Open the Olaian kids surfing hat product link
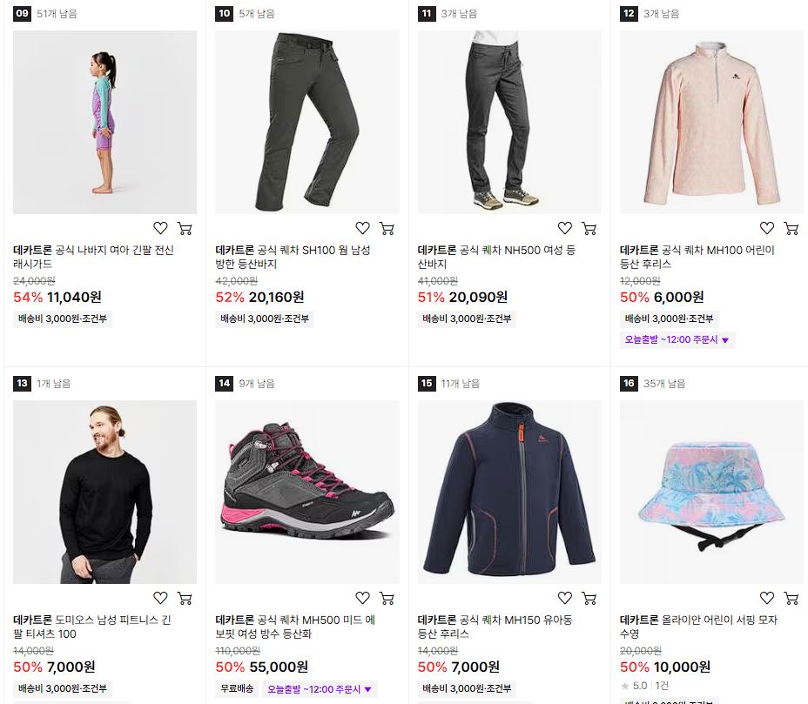808x704 pixels. click(698, 627)
